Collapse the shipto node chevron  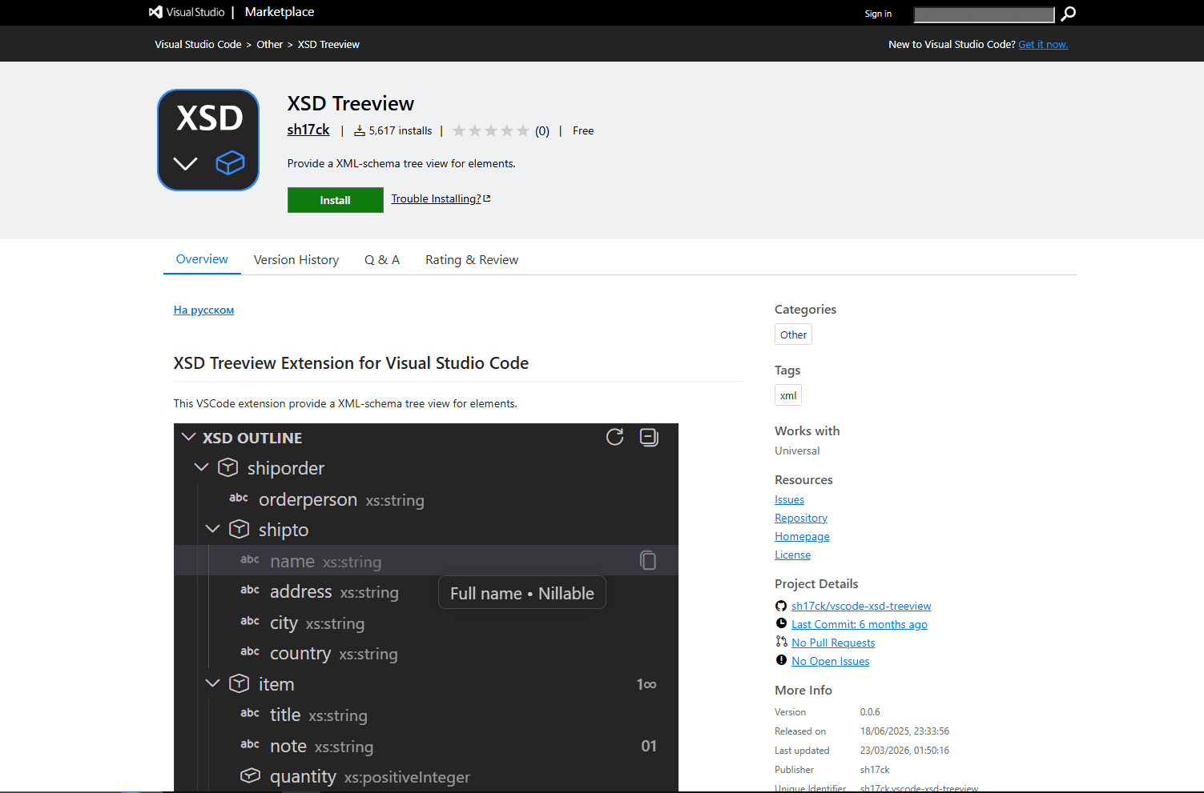coord(212,529)
